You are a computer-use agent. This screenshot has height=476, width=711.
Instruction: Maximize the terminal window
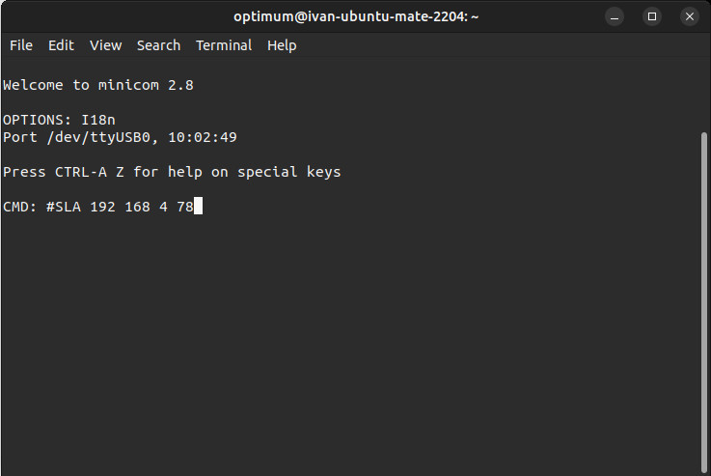652,16
